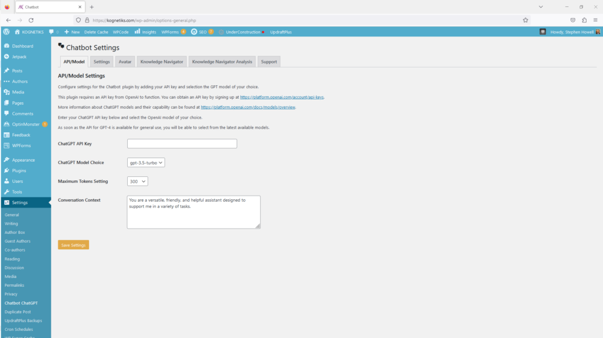
Task: Open Insights in the admin bar
Action: (x=145, y=32)
